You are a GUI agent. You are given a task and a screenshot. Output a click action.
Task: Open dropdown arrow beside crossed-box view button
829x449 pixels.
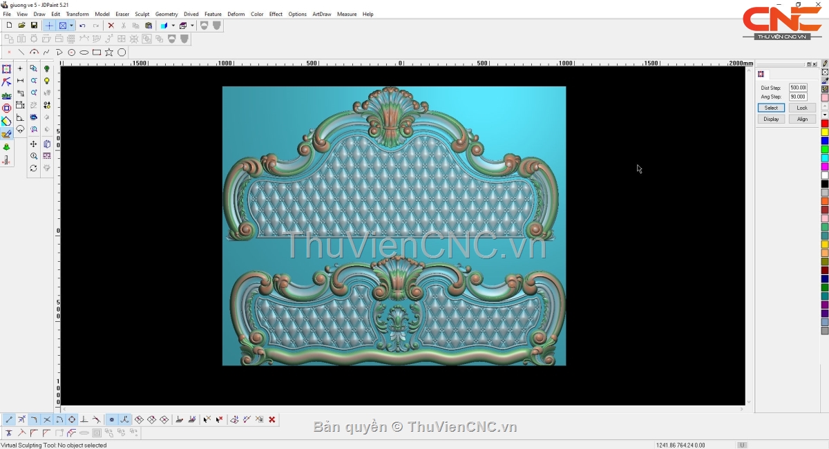pyautogui.click(x=71, y=26)
